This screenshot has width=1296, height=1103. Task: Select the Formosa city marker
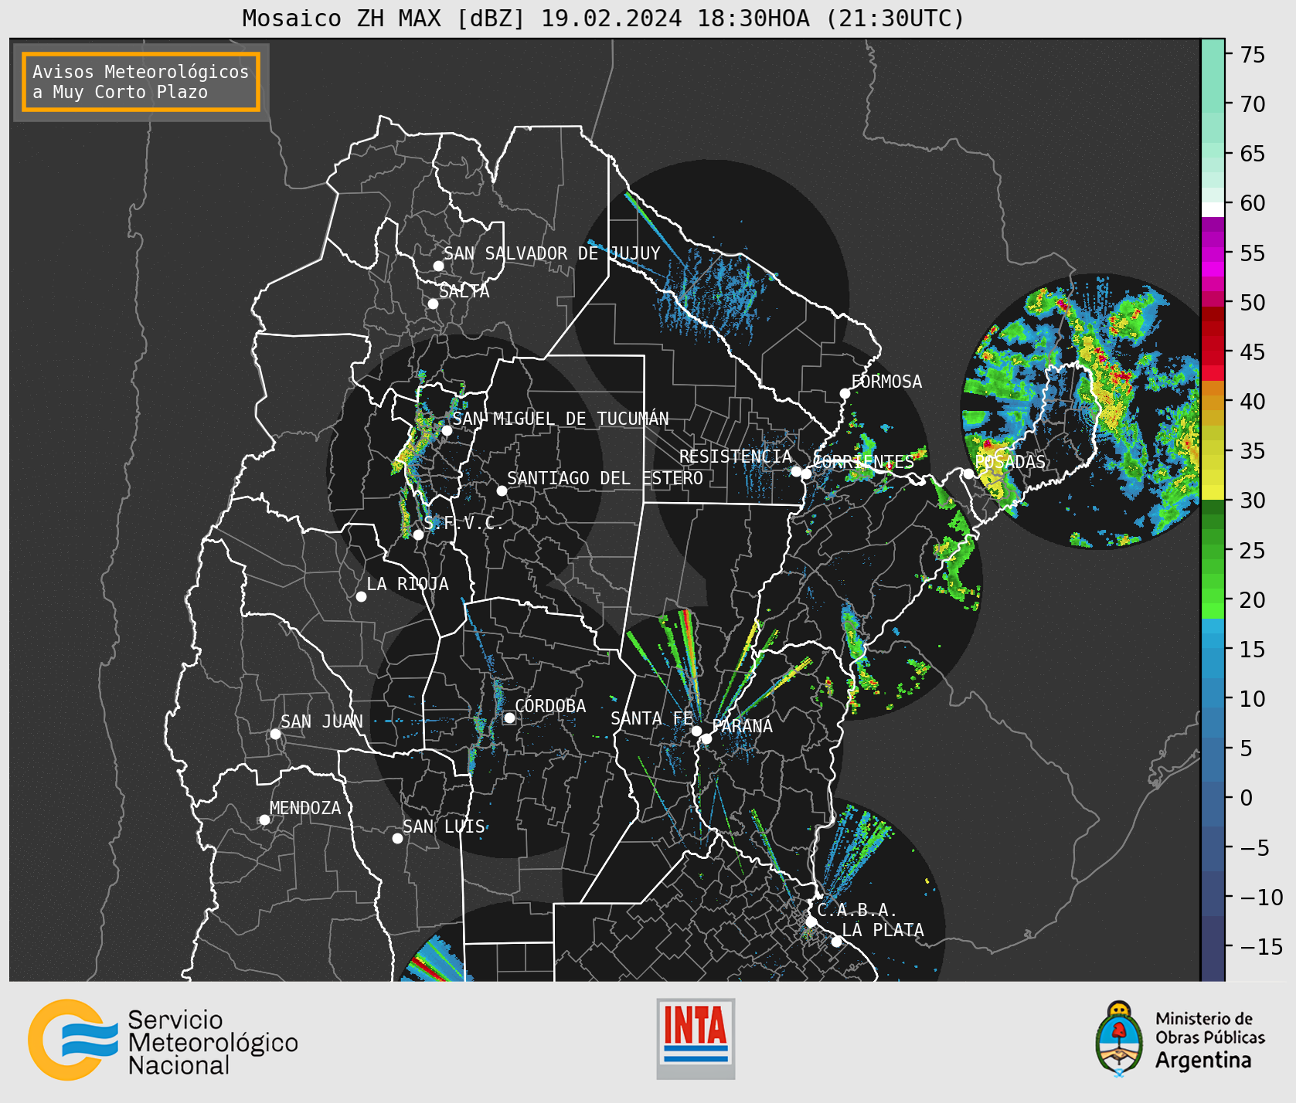click(x=845, y=393)
